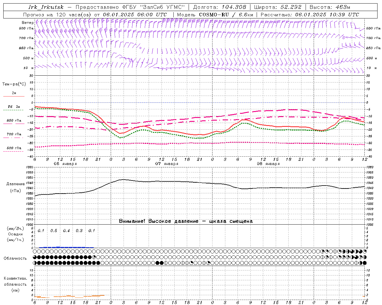Click the Осадки precipitation label
Image resolution: width=382 pixels, height=305 pixels.
(16, 234)
